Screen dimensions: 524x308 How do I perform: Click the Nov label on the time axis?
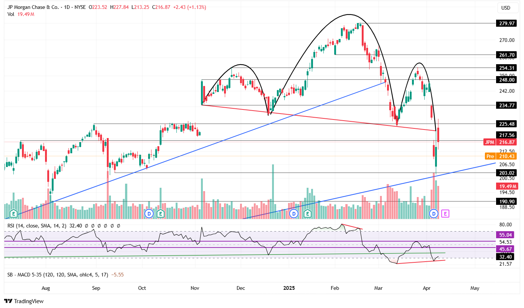coord(194,288)
